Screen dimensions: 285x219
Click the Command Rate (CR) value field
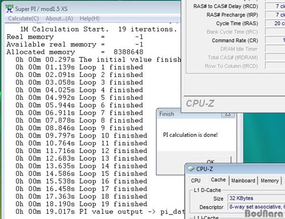click(275, 40)
